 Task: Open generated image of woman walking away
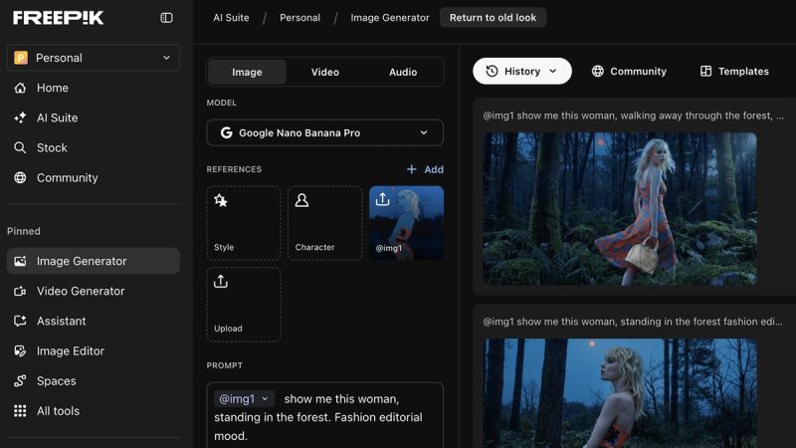pyautogui.click(x=620, y=209)
